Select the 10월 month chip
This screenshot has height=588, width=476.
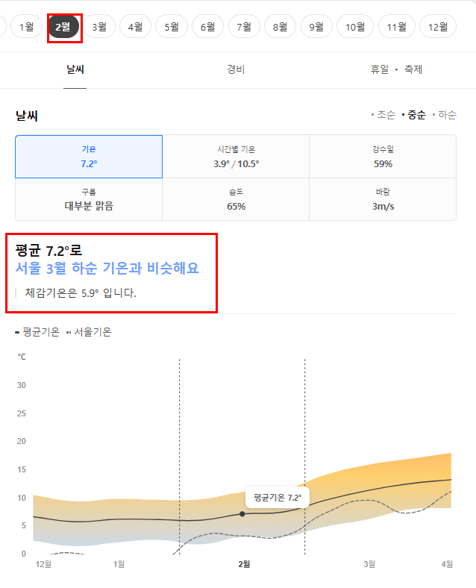click(x=355, y=27)
